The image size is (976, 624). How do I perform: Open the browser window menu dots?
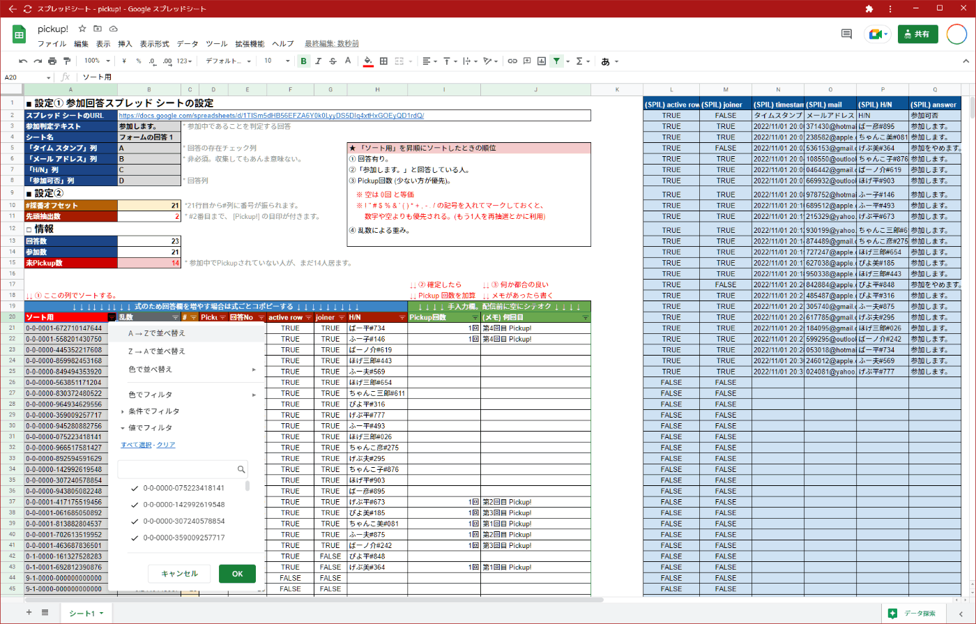point(890,9)
